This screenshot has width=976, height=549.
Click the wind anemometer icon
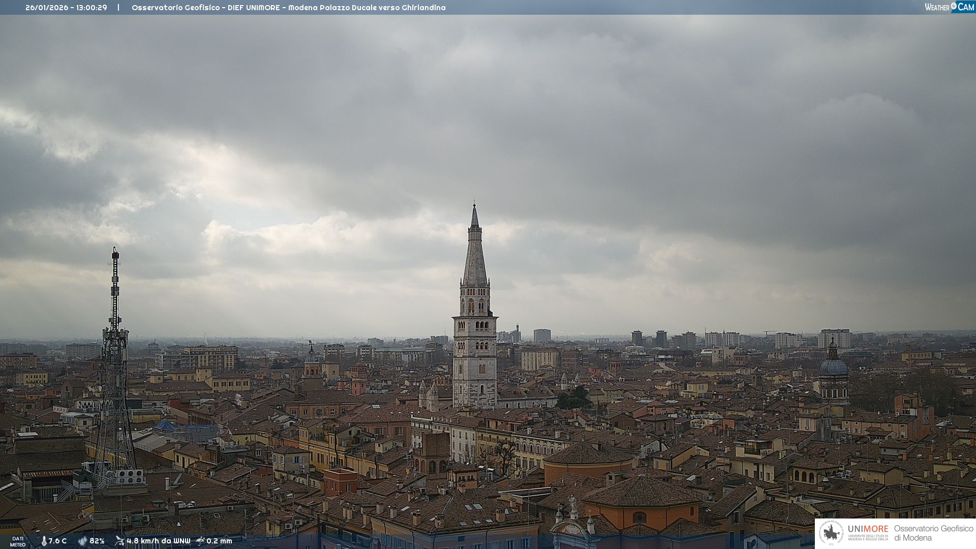click(x=119, y=541)
